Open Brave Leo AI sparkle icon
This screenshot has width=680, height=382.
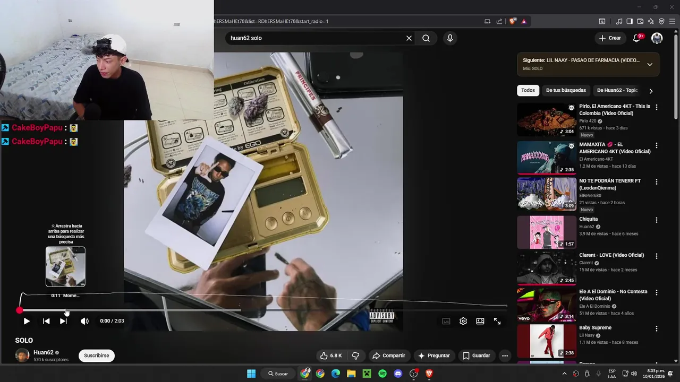651,21
